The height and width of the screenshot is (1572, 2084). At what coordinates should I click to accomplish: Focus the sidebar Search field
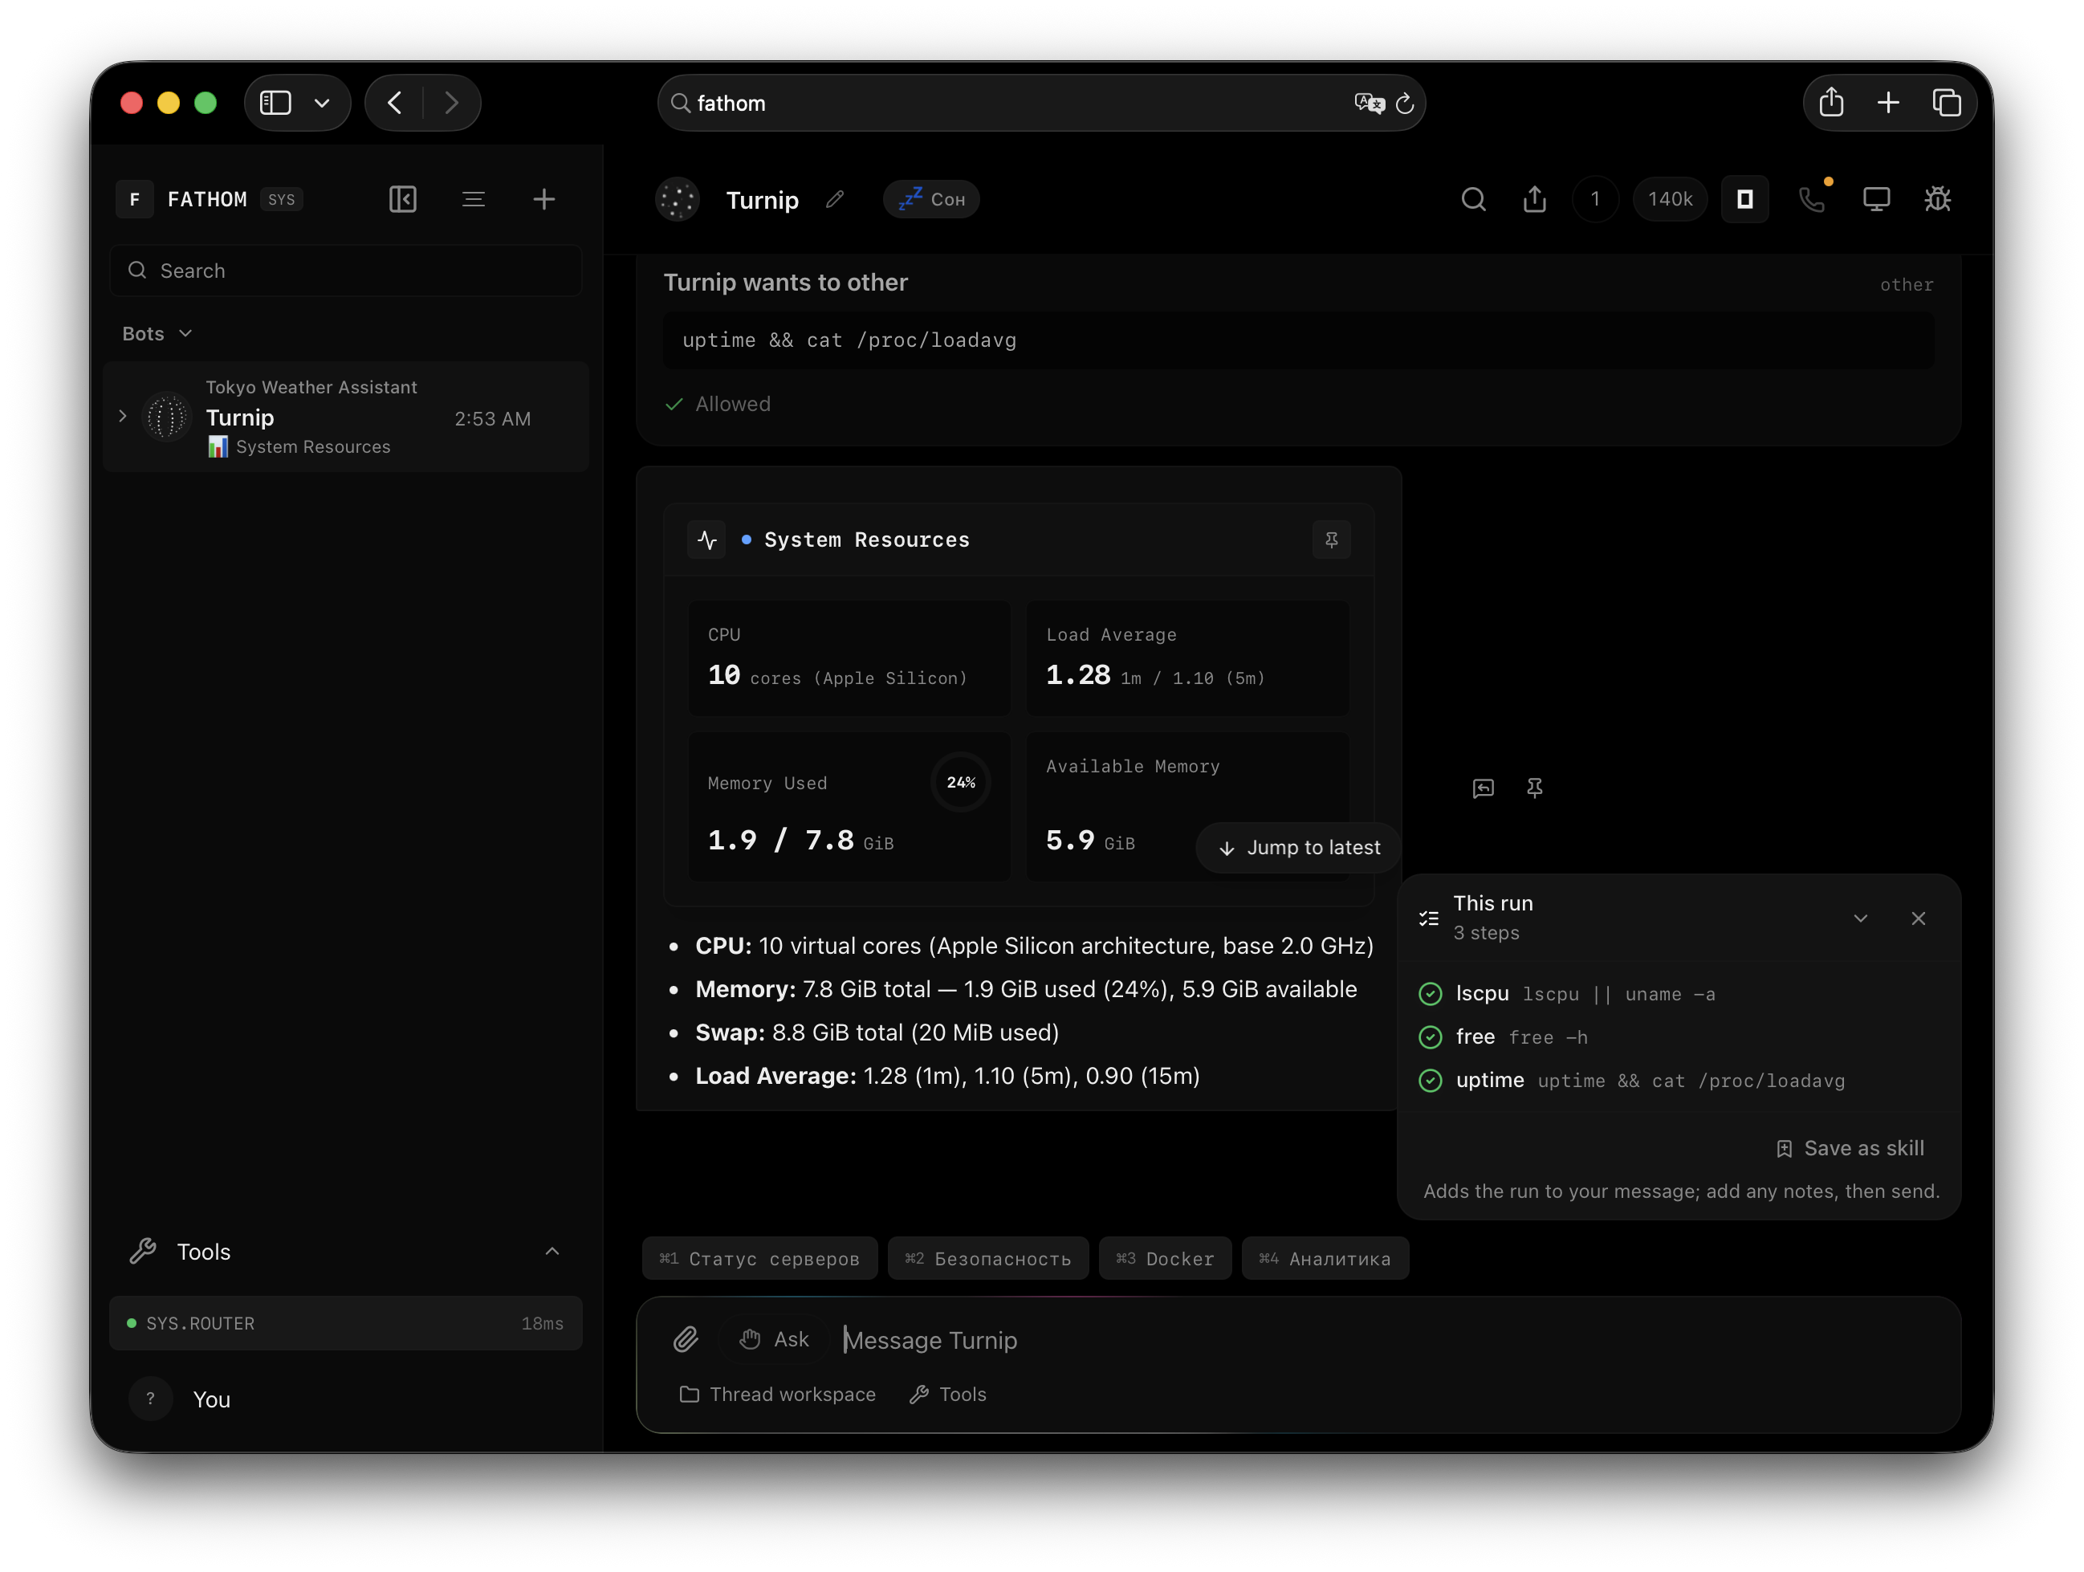[x=346, y=271]
